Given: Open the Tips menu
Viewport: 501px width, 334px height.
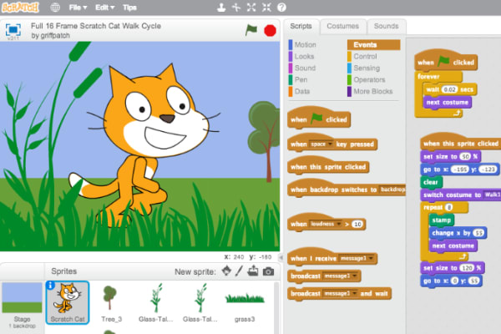Looking at the screenshot, I should coord(129,8).
